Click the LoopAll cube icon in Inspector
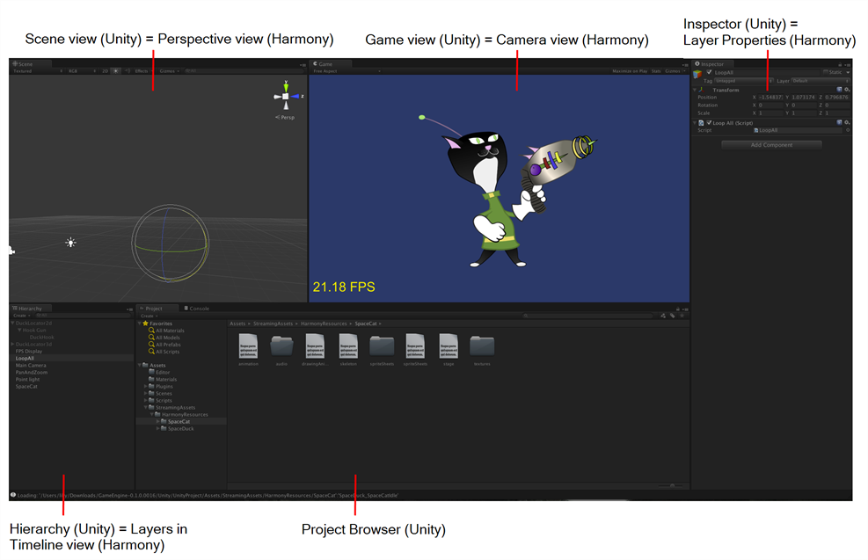 point(697,73)
